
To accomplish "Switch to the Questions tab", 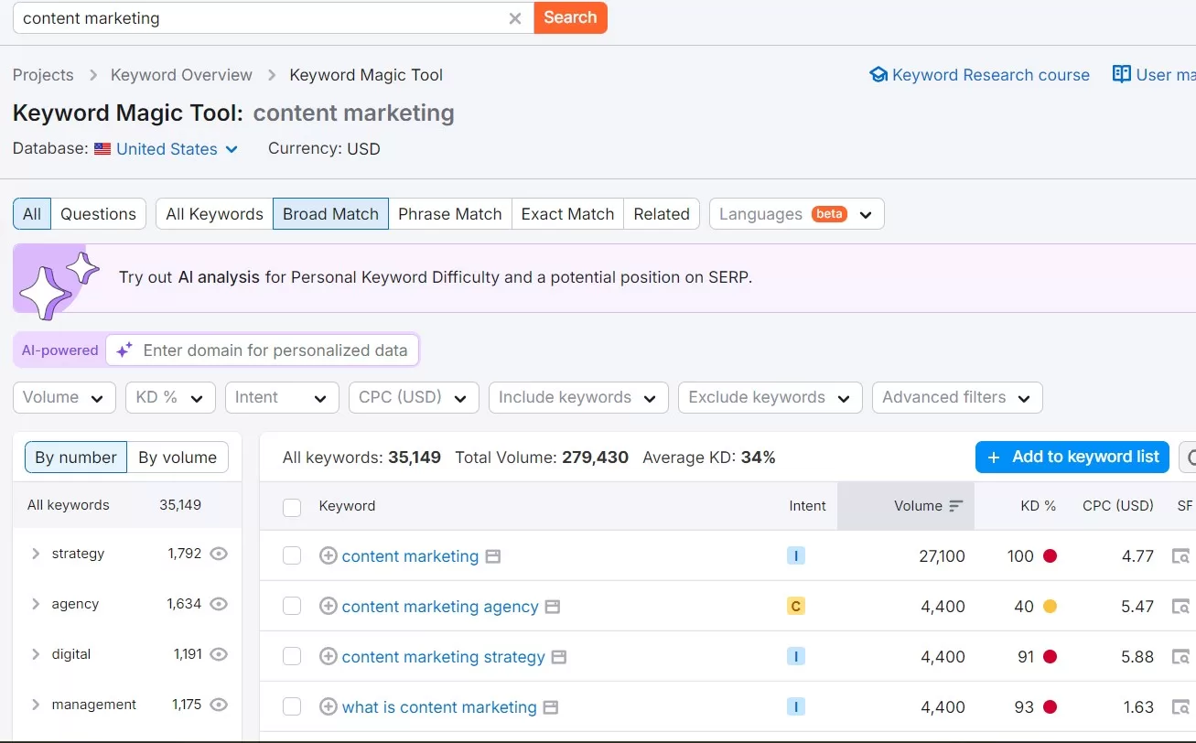I will point(98,214).
